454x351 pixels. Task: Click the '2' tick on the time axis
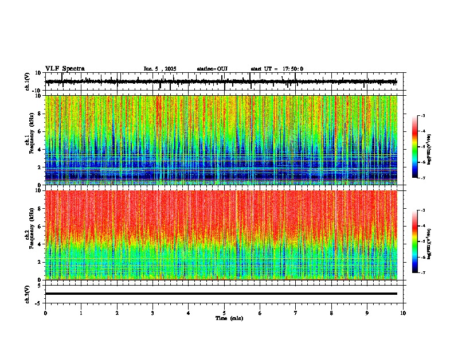(117, 313)
